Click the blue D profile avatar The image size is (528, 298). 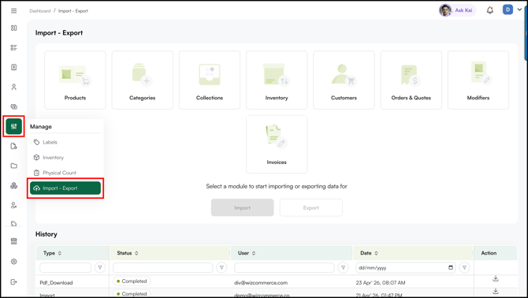508,9
